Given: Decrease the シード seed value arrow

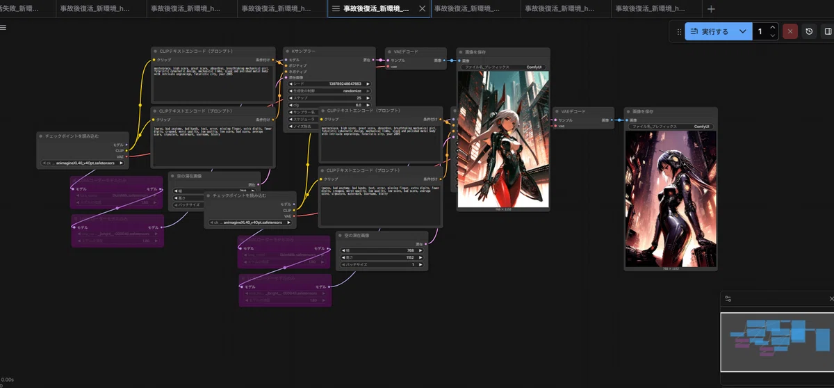Looking at the screenshot, I should coord(291,83).
